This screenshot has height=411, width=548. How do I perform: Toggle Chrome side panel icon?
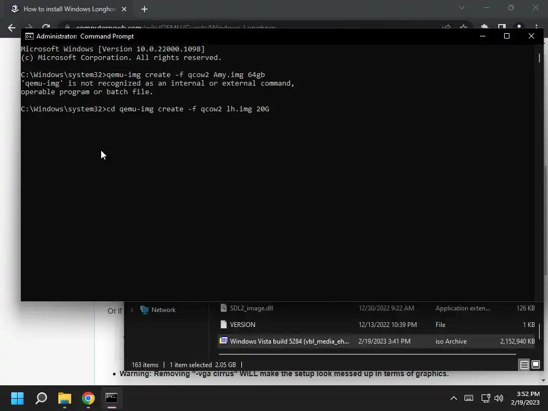(502, 27)
